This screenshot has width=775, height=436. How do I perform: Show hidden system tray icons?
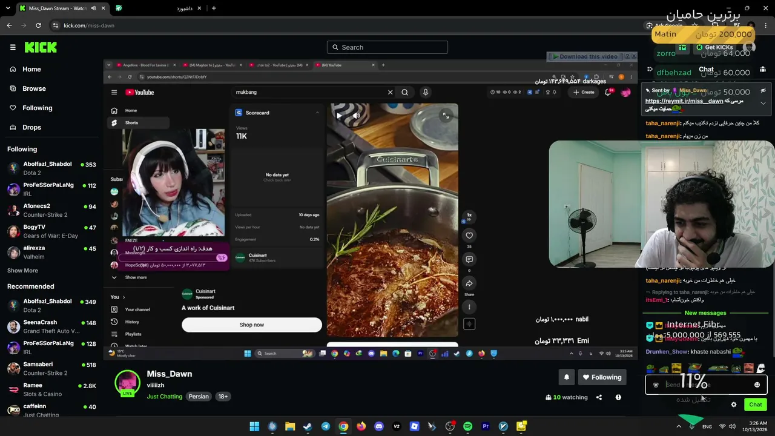tap(679, 426)
